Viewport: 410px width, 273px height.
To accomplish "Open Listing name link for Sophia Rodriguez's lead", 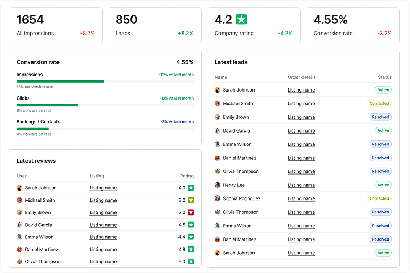I will pyautogui.click(x=301, y=198).
